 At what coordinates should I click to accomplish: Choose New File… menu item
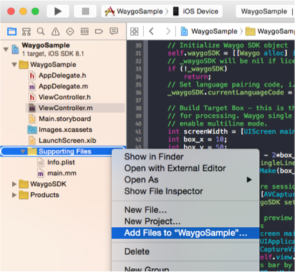click(x=186, y=210)
